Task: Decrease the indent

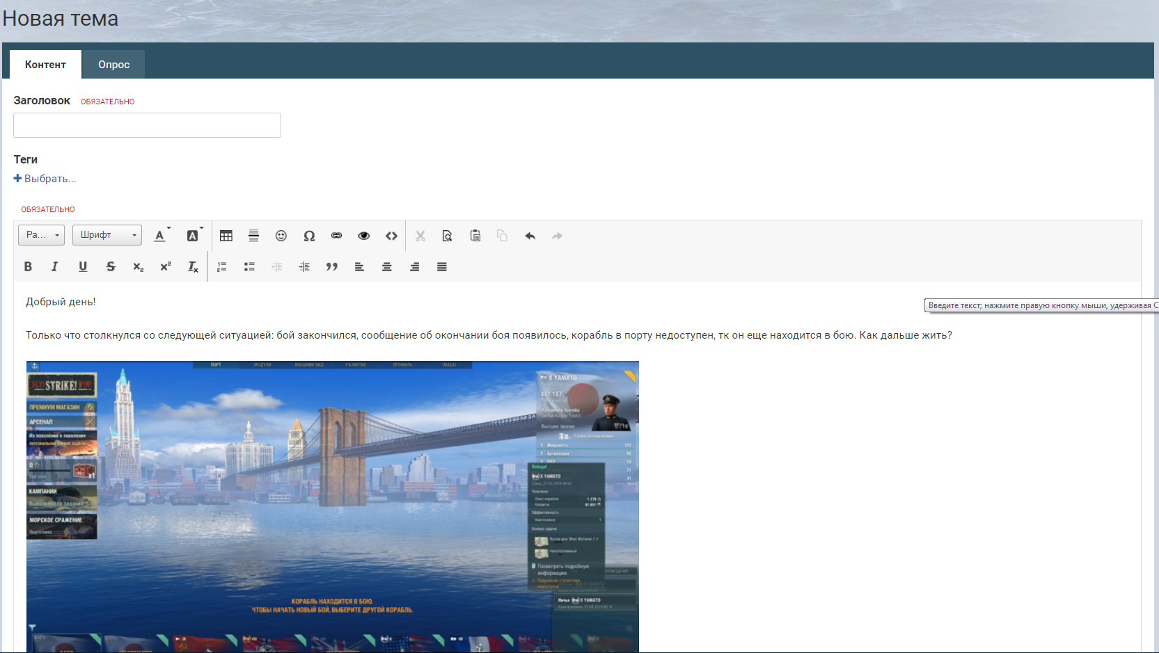Action: click(277, 266)
